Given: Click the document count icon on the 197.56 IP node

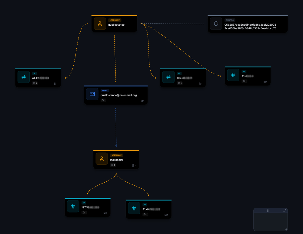Looking at the screenshot, I should [x=105, y=213].
